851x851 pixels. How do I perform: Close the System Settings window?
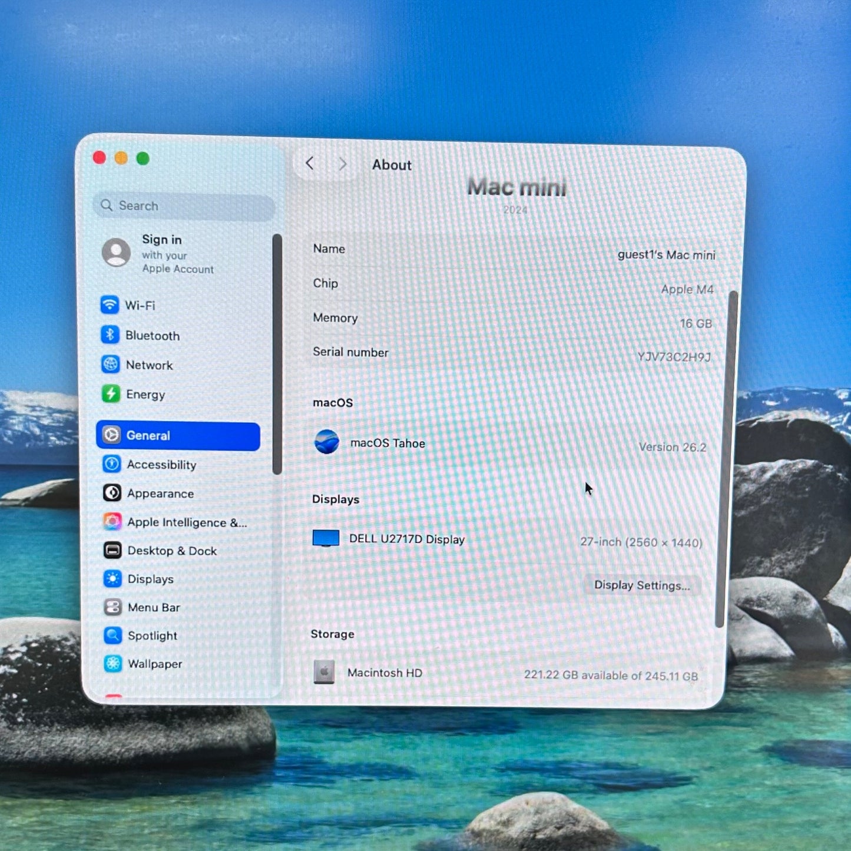[100, 157]
